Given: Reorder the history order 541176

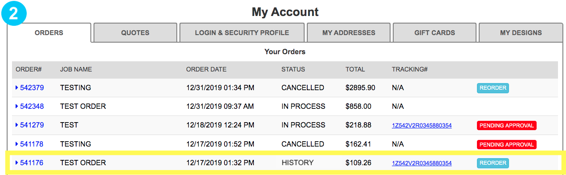Looking at the screenshot, I should (493, 163).
